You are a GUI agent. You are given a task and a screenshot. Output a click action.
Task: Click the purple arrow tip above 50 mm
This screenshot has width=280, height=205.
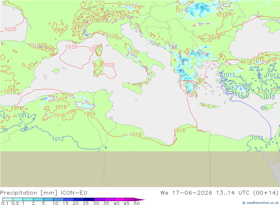pos(140,199)
